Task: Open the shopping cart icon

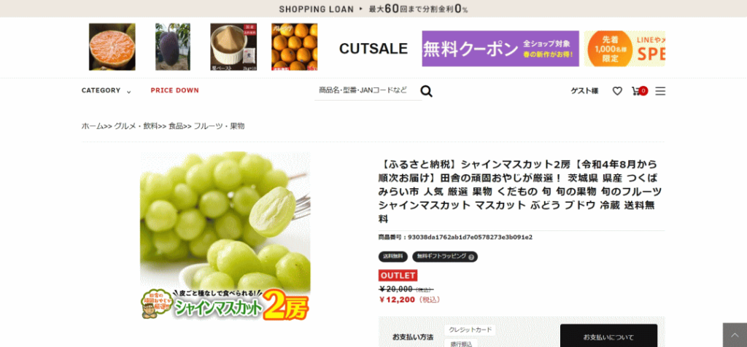Action: click(639, 91)
